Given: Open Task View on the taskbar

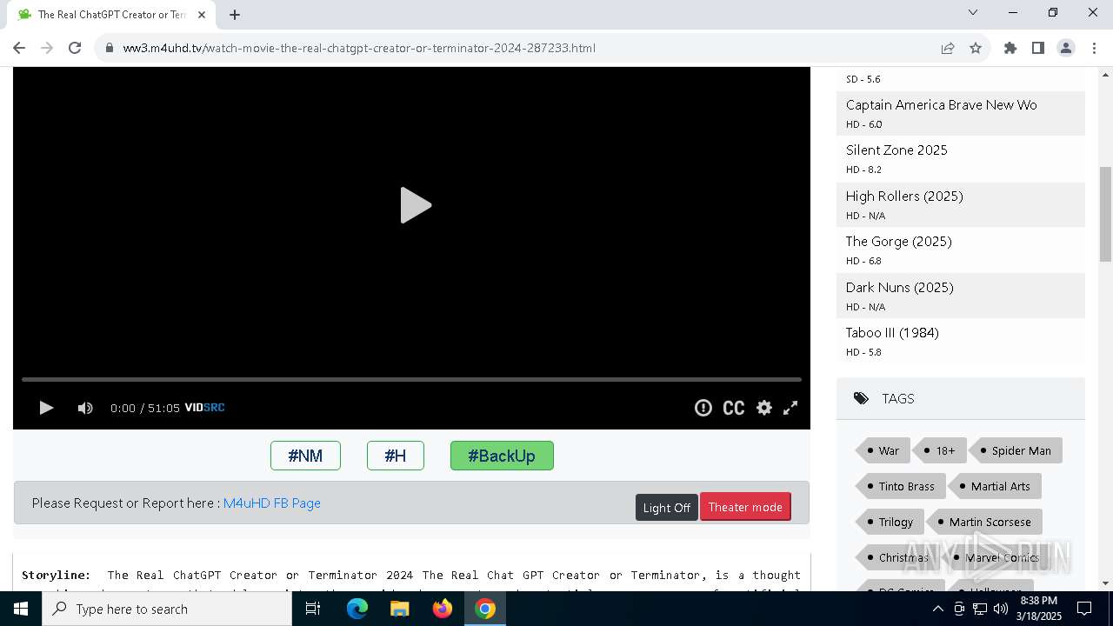Looking at the screenshot, I should point(313,609).
